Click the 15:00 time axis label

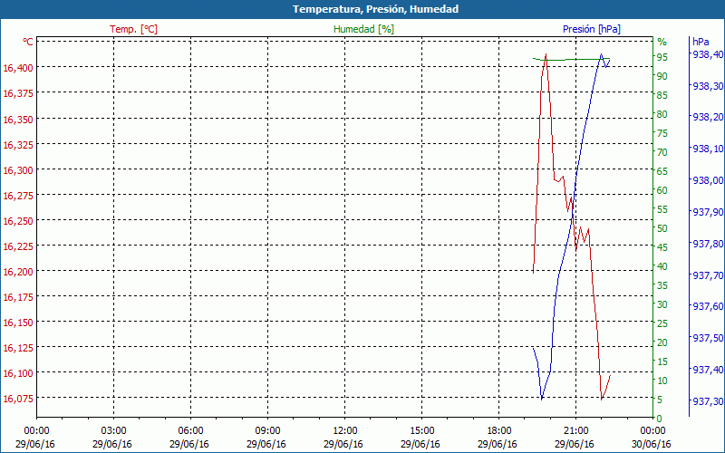(x=421, y=431)
